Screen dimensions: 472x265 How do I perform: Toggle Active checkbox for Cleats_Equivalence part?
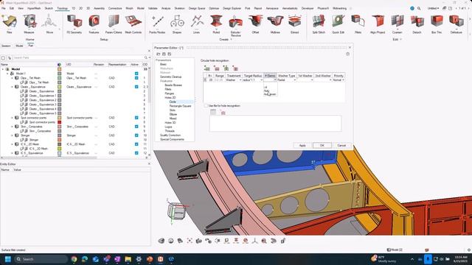pyautogui.click(x=136, y=87)
